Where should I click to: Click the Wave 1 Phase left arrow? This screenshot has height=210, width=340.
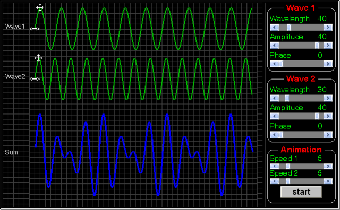(x=274, y=64)
